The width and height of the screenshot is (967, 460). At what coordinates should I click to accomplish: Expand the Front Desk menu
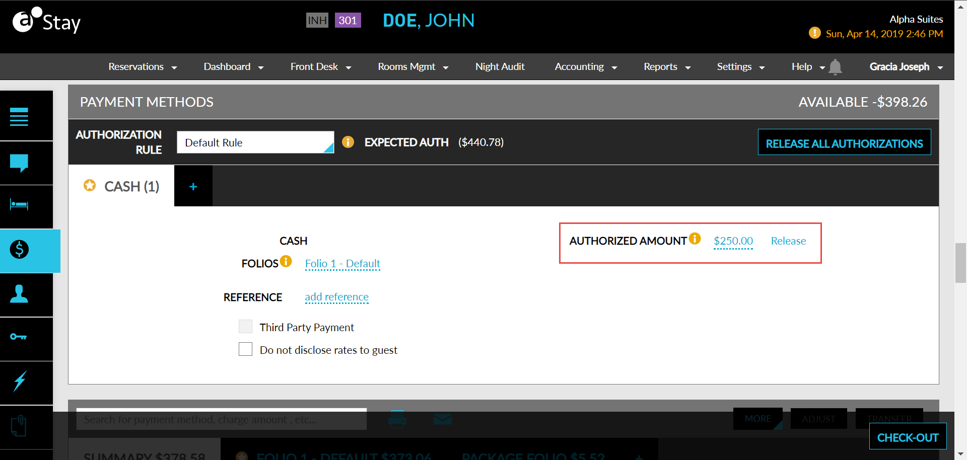[321, 67]
